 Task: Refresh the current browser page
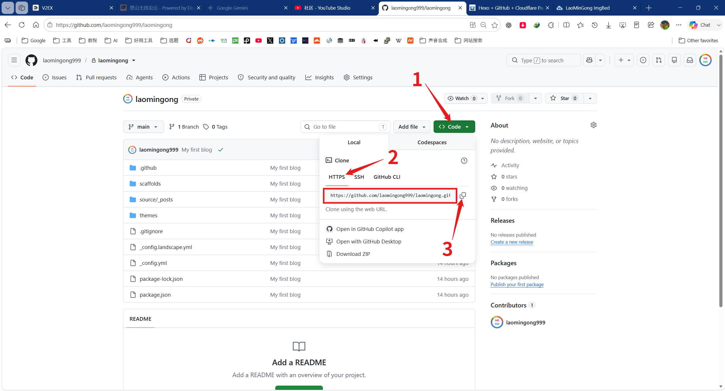point(22,25)
